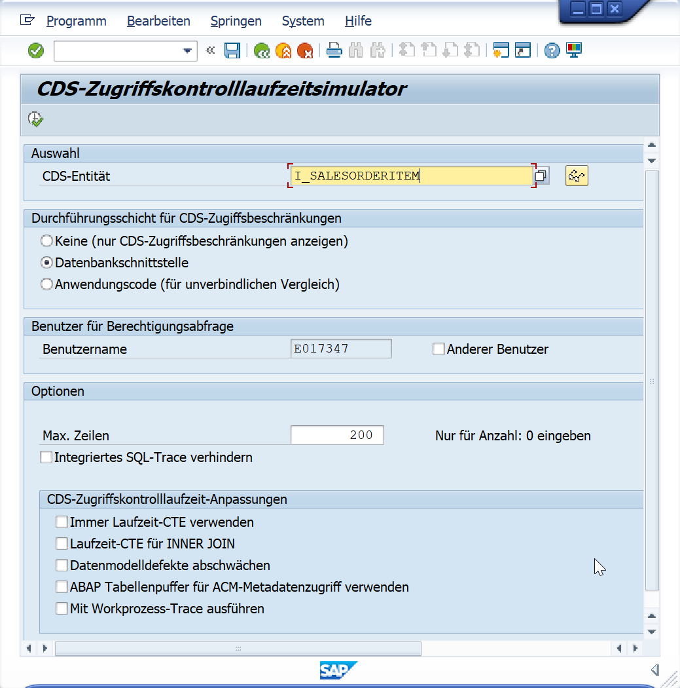This screenshot has width=680, height=688.
Task: Select the Anwendungscode radio button
Action: click(x=47, y=284)
